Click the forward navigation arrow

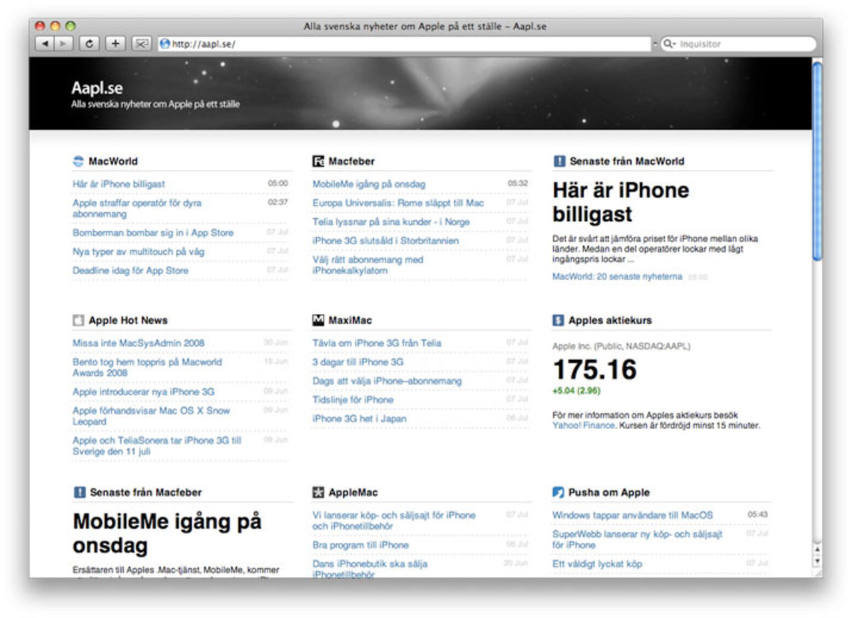tap(62, 43)
